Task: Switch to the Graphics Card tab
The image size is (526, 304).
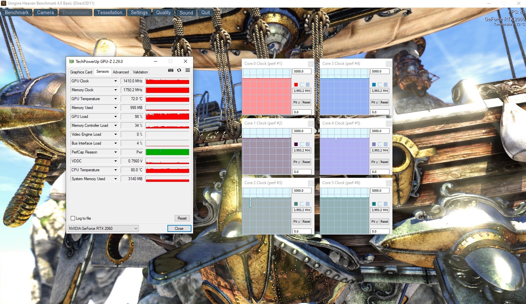Action: pos(81,72)
